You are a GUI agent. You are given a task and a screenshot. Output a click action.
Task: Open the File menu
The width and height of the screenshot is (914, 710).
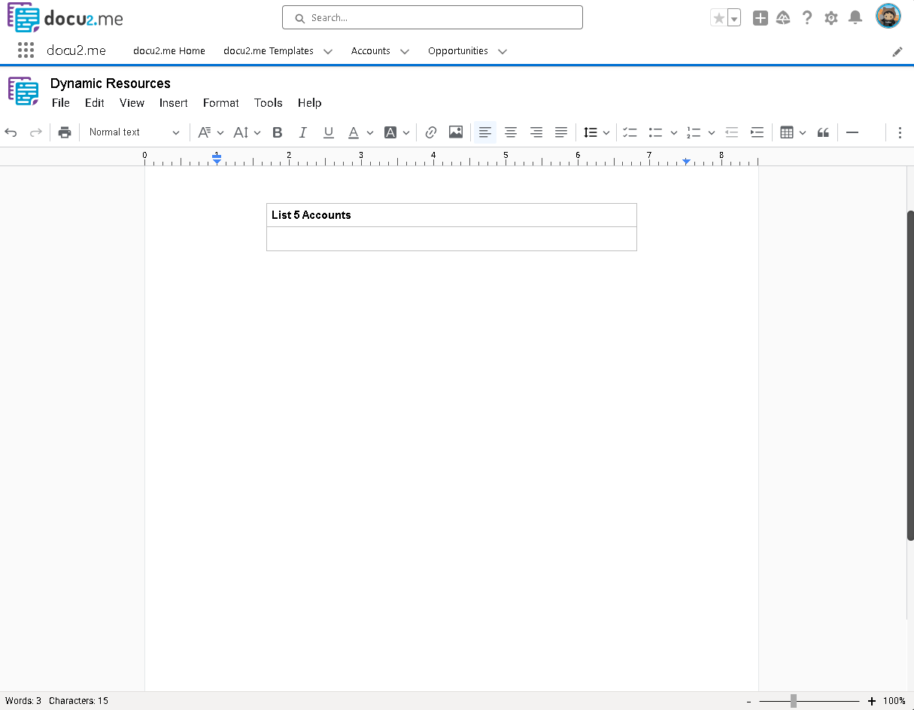click(x=61, y=103)
